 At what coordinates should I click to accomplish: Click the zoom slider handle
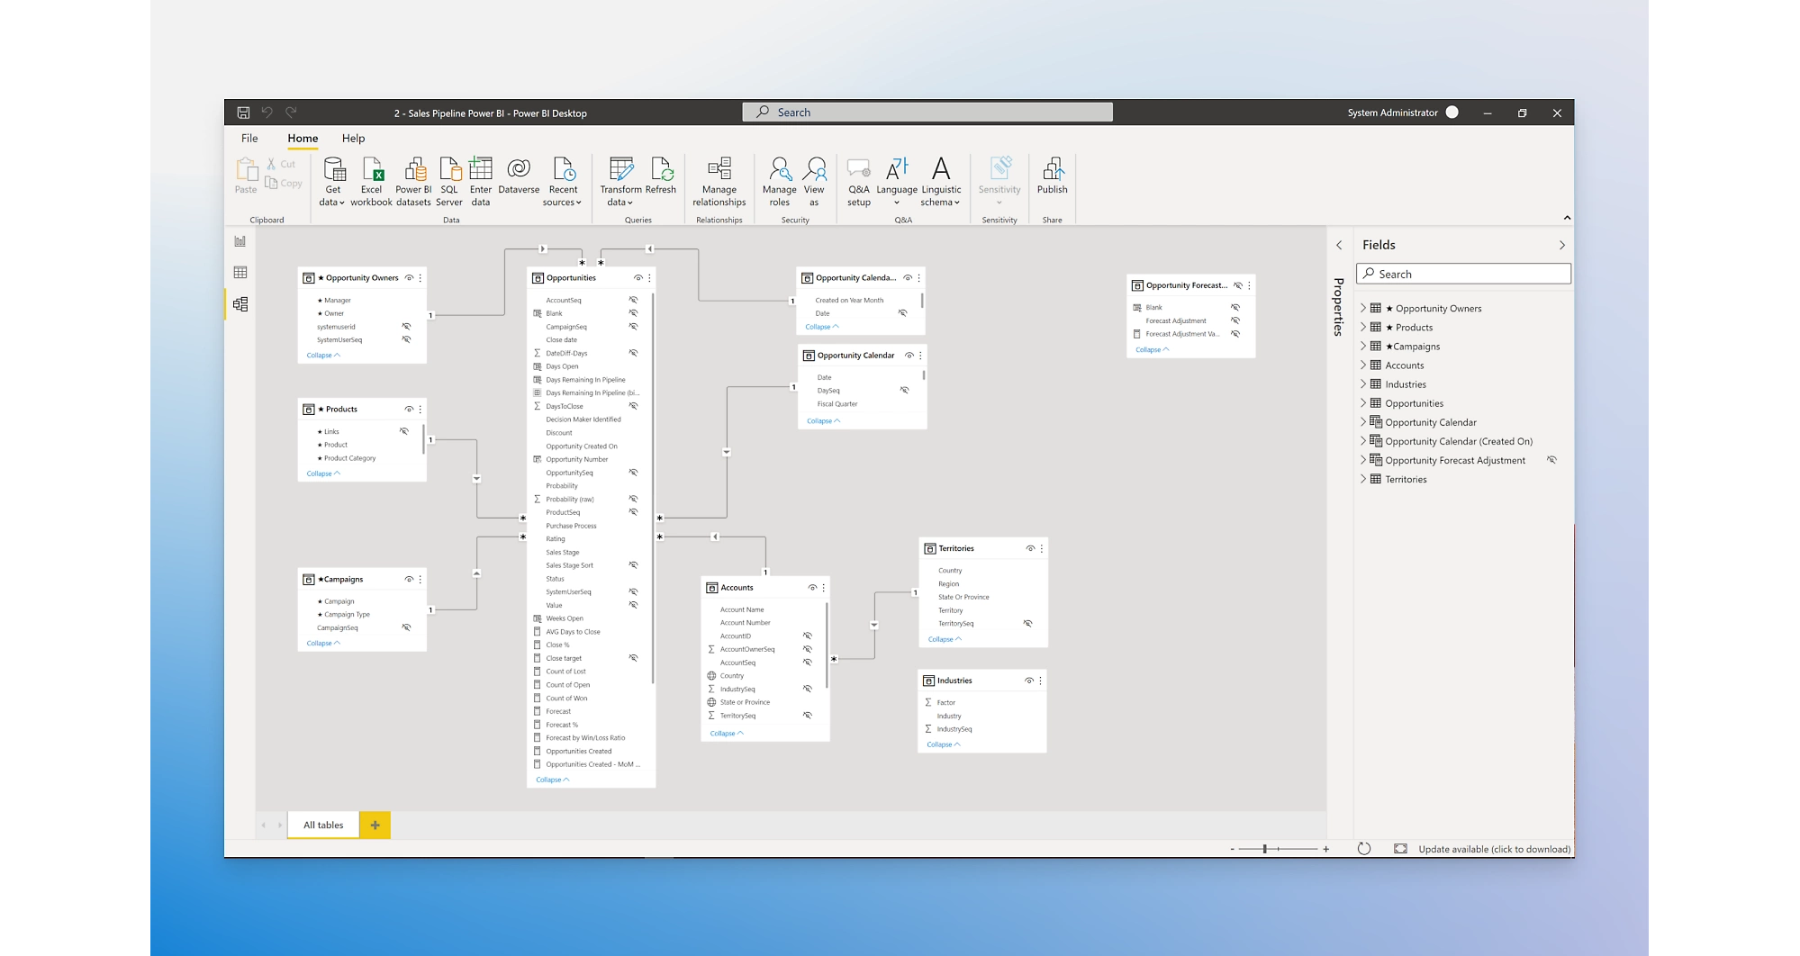point(1264,849)
